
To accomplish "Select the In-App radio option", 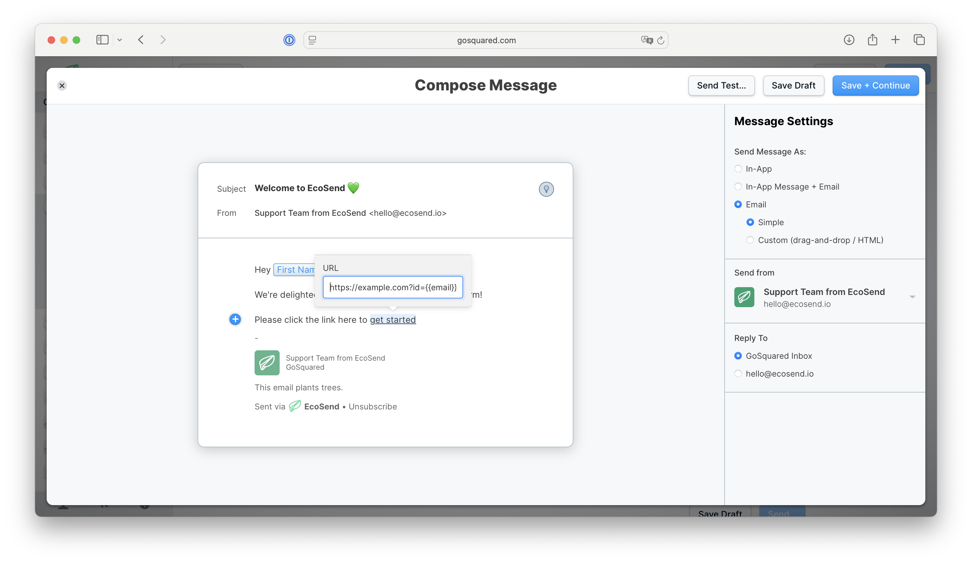I will 738,169.
